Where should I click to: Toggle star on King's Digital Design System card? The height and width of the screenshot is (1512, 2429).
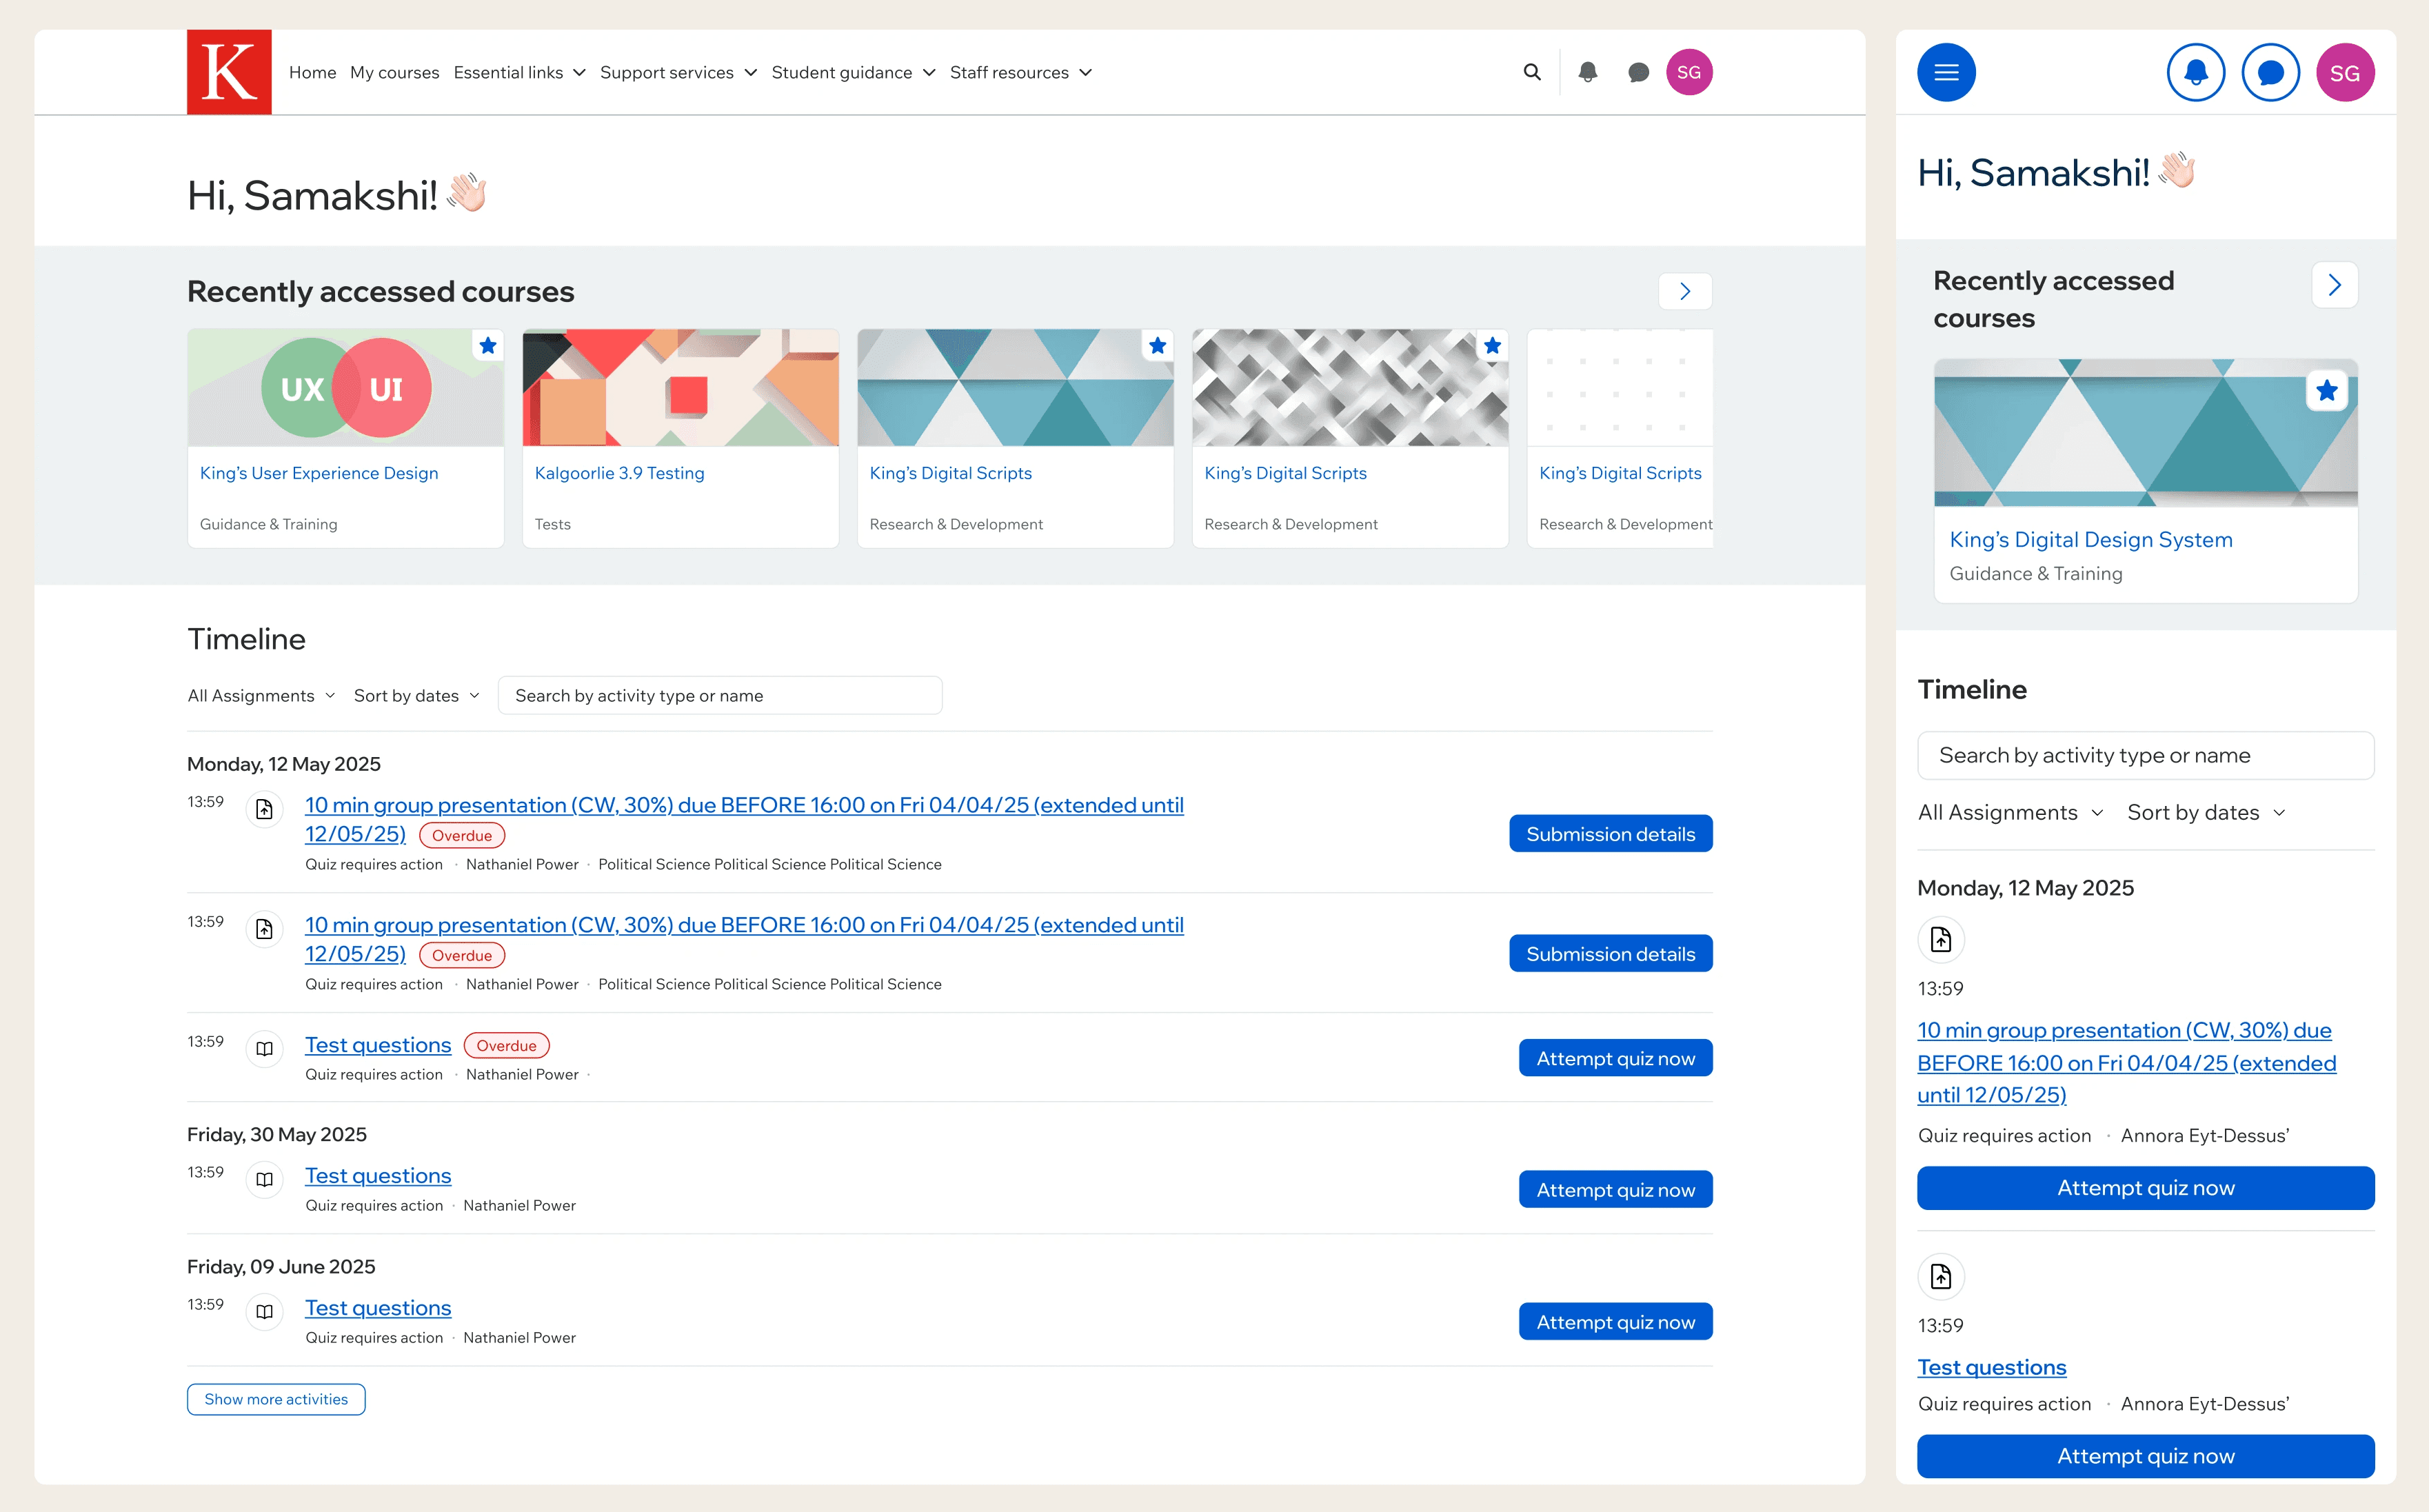[2326, 390]
